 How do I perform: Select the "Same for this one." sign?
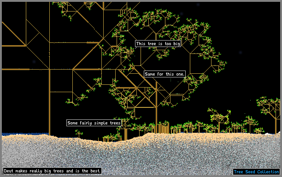click(x=164, y=74)
